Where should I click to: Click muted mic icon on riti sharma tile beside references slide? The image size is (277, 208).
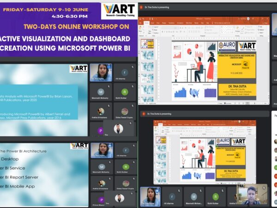coord(132,67)
